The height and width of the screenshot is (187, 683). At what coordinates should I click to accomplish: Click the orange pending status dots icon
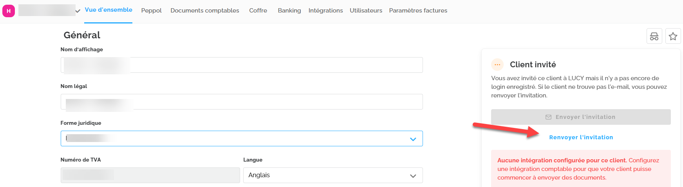(x=497, y=65)
